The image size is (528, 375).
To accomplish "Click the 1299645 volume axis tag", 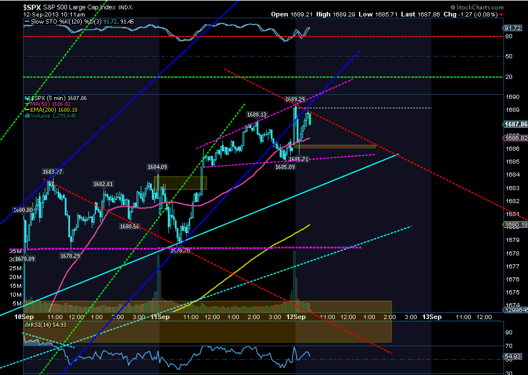I will (x=516, y=310).
